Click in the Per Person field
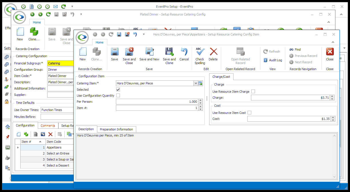This screenshot has width=350, height=192. (157, 102)
